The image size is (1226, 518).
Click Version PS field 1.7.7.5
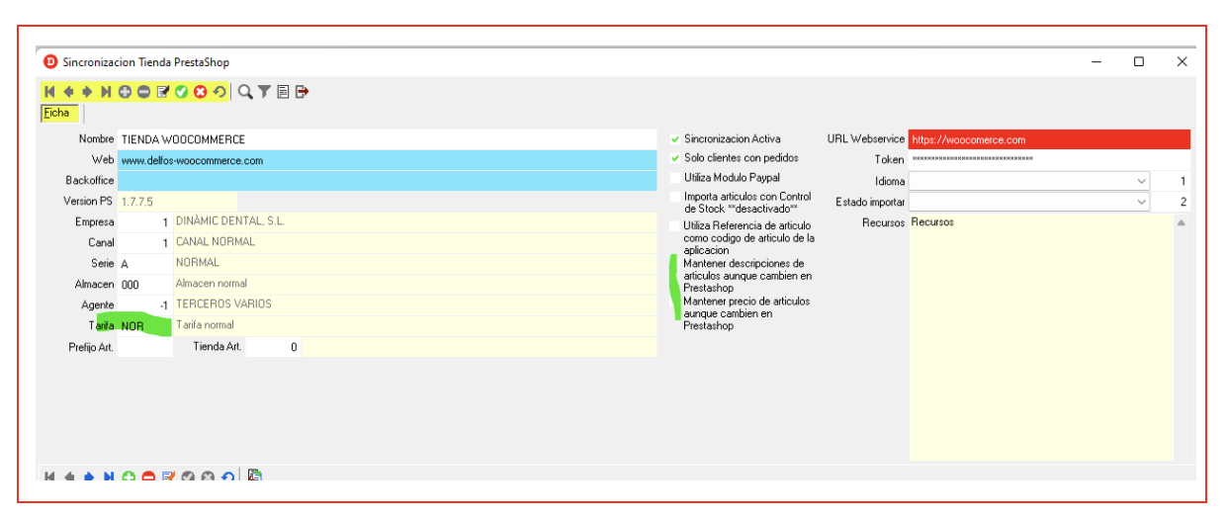(178, 202)
